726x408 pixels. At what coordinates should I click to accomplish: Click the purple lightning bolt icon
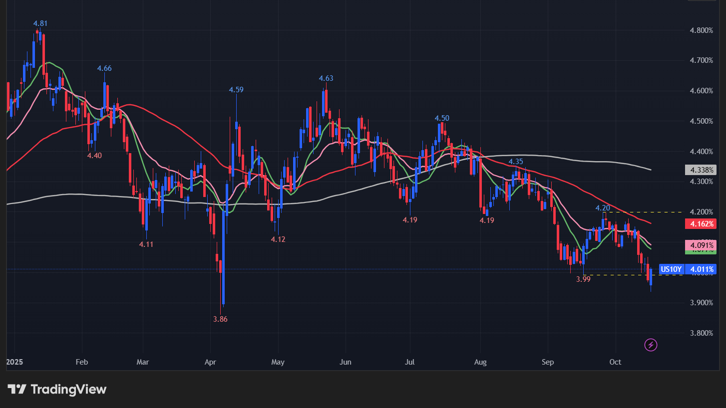tap(651, 345)
